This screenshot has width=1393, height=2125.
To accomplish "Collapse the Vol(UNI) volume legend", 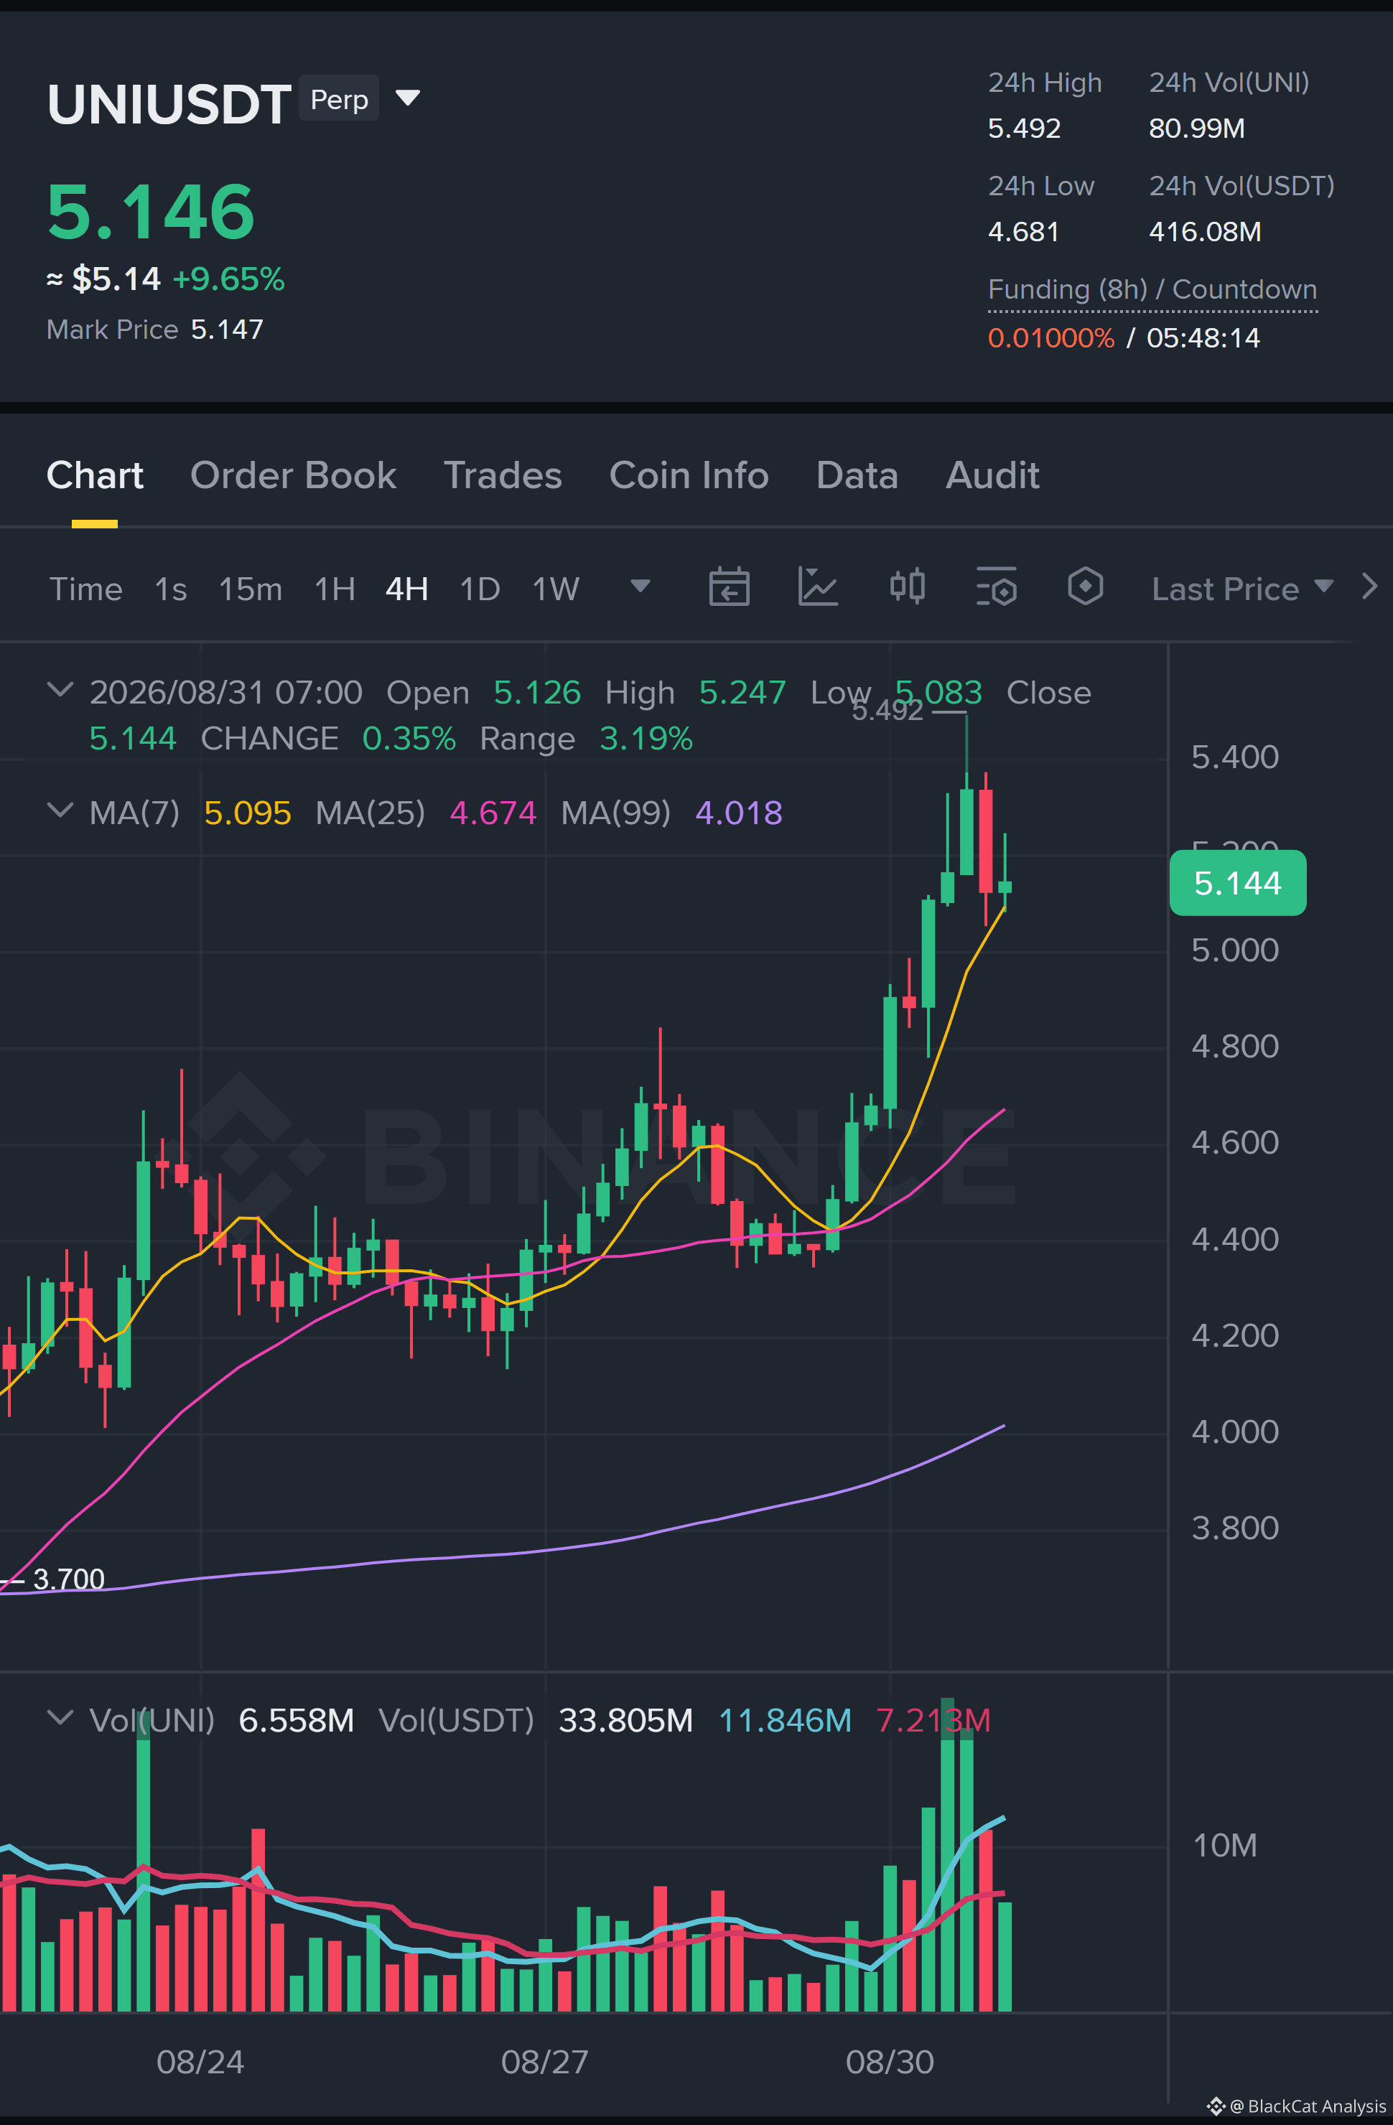I will coord(60,1717).
